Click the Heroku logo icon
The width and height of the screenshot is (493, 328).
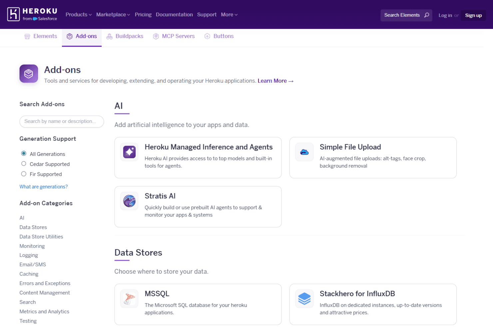13,14
